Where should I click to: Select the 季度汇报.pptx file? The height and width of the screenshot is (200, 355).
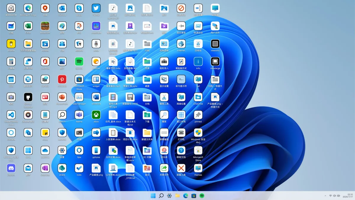[x=130, y=79]
